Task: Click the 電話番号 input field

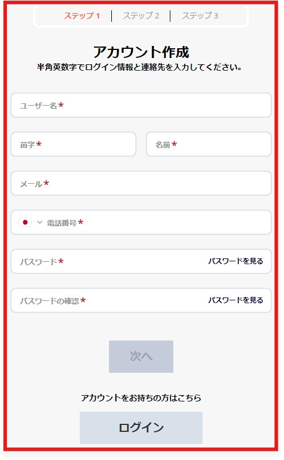Action: coord(158,222)
